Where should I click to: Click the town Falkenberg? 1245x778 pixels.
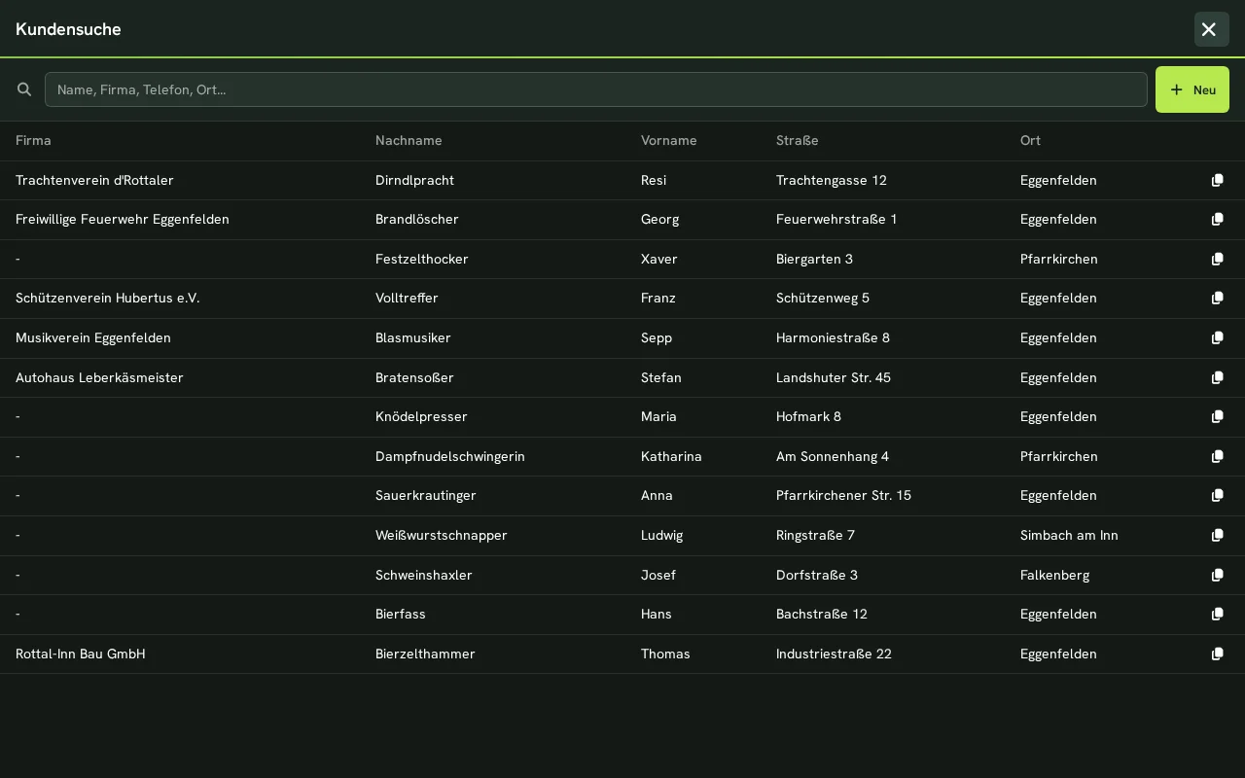pyautogui.click(x=1054, y=575)
